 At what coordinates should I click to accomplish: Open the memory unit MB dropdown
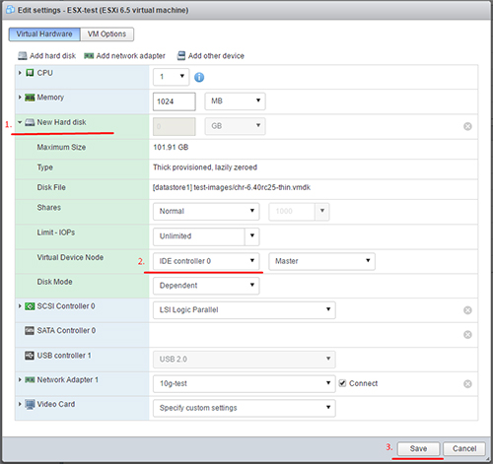click(x=235, y=101)
